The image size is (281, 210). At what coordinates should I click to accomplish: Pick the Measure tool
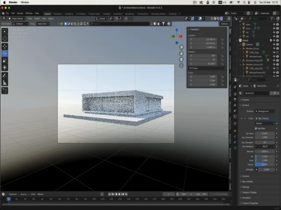(x=5, y=82)
